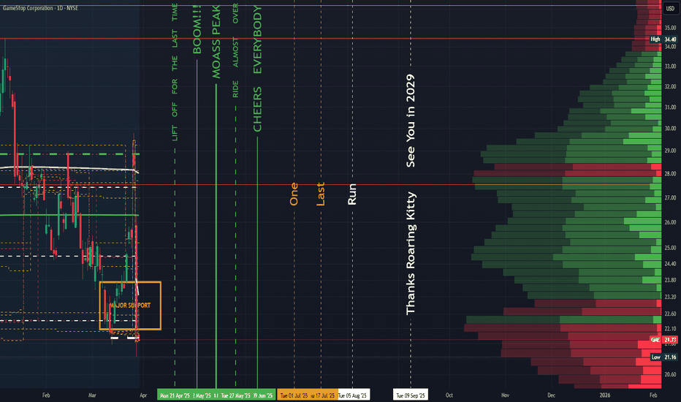The image size is (681, 402).
Task: Click the Nov label on time axis
Action: pos(505,395)
